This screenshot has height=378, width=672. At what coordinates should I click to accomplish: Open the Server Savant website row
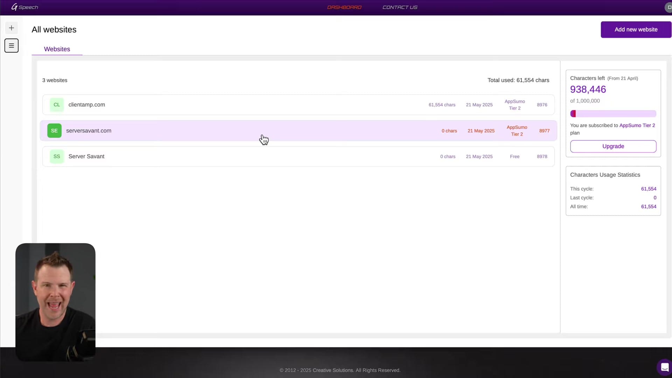coord(298,156)
